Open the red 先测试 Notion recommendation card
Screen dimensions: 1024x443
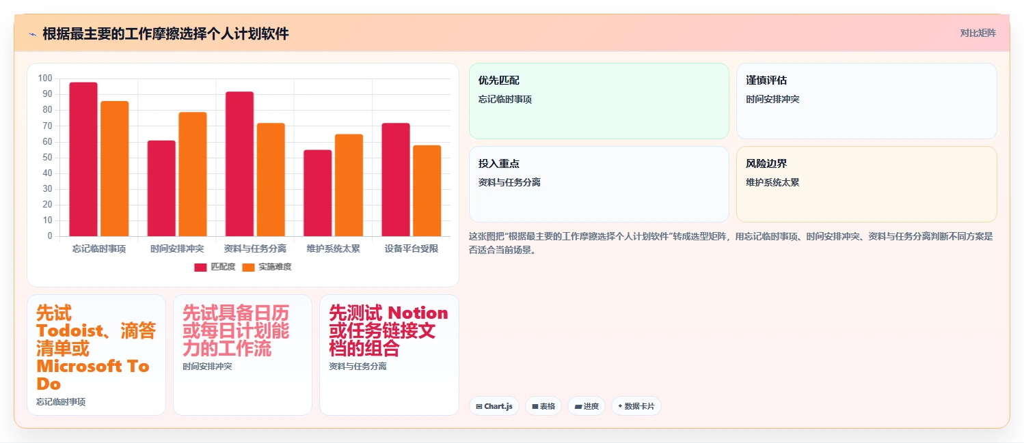point(389,355)
